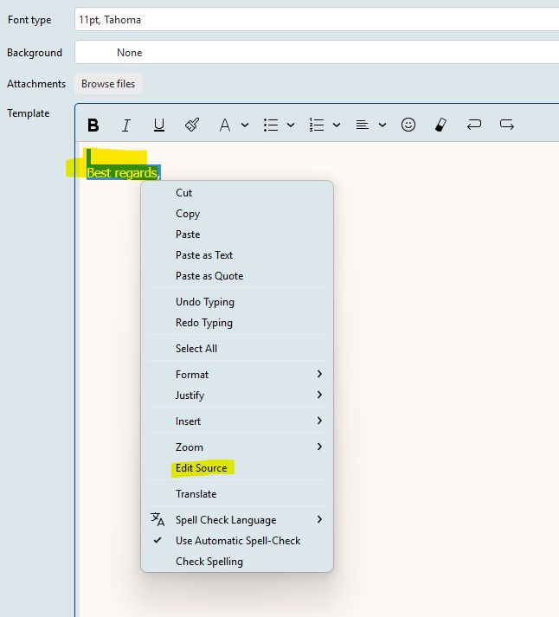
Task: Toggle bold formatting in the template toolbar
Action: coord(93,125)
